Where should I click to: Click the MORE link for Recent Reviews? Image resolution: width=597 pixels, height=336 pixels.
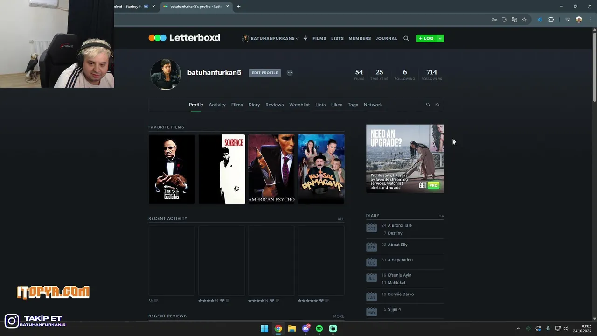coord(339,316)
